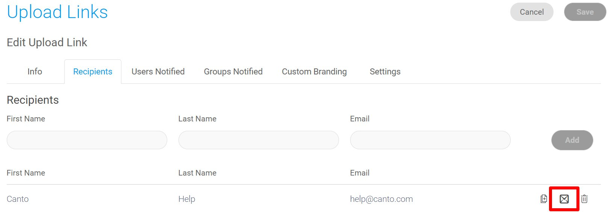Open the Groups Notified tab

(x=233, y=71)
